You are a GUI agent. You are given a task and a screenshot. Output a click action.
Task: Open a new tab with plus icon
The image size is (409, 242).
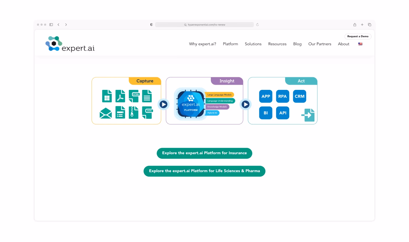pyautogui.click(x=362, y=25)
